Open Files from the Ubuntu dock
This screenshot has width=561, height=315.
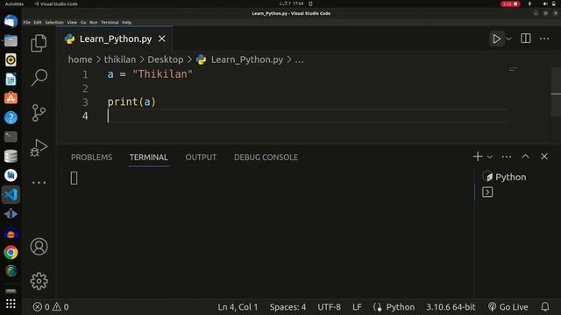(11, 41)
